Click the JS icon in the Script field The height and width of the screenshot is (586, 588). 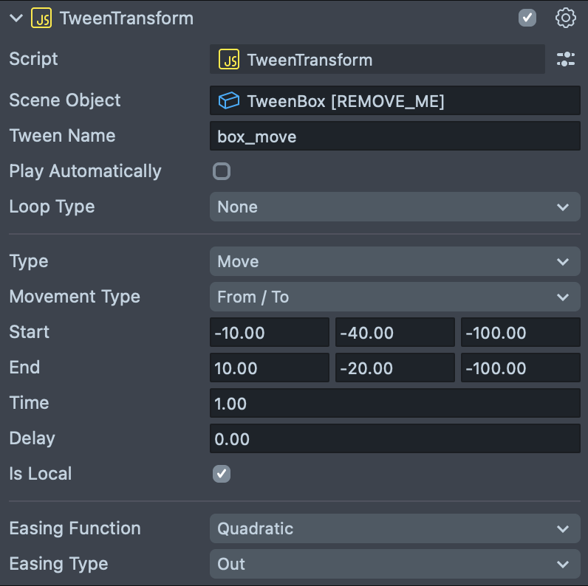coord(229,60)
